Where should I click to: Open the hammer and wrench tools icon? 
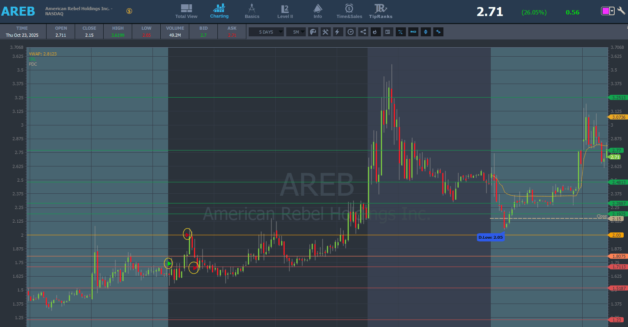[x=325, y=32]
